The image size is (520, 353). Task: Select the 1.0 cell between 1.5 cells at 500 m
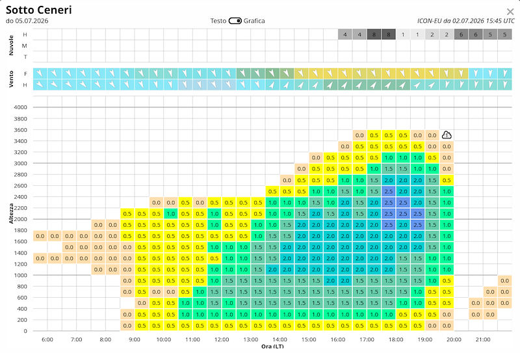(x=229, y=303)
